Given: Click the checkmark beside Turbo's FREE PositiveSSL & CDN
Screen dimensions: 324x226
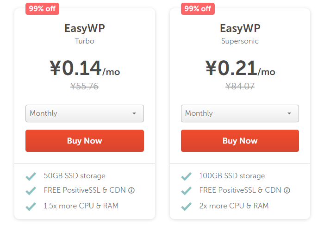Looking at the screenshot, I should pyautogui.click(x=31, y=191).
